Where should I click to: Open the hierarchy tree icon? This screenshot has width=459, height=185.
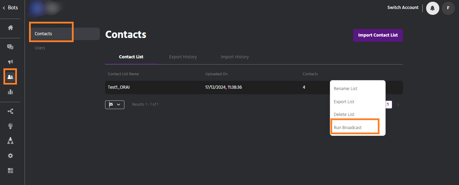10,140
